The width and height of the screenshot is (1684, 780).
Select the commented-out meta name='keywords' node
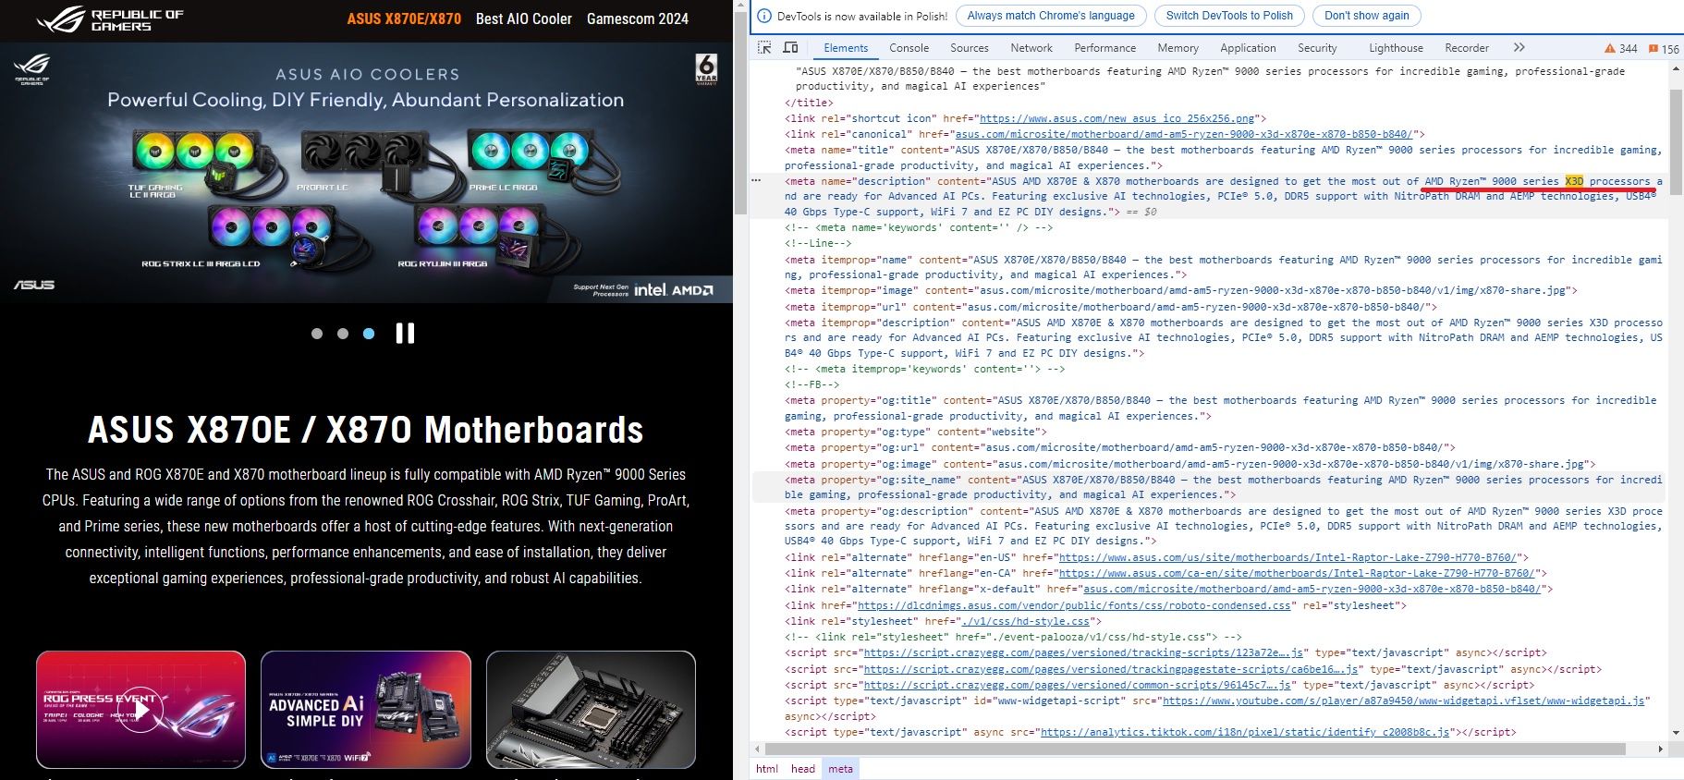pyautogui.click(x=919, y=227)
